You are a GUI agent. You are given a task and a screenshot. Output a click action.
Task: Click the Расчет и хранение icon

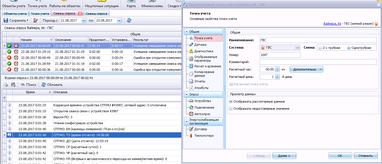[191, 66]
